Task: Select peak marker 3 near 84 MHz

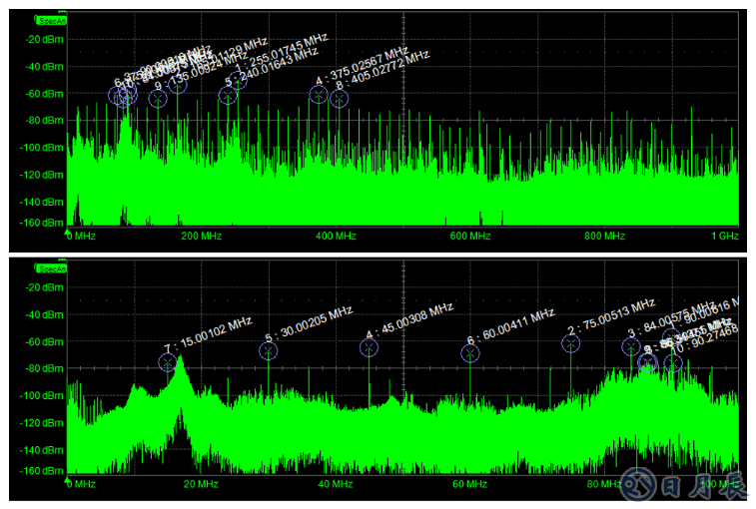Action: pyautogui.click(x=631, y=346)
